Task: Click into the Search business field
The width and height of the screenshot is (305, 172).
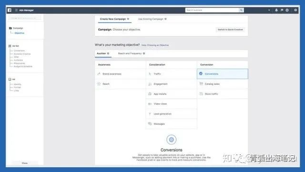Action: [x=212, y=10]
